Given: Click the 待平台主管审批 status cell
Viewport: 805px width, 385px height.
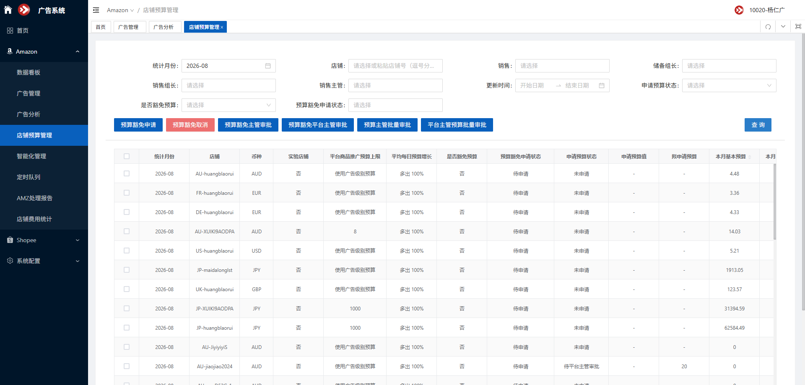Looking at the screenshot, I should pyautogui.click(x=582, y=367).
